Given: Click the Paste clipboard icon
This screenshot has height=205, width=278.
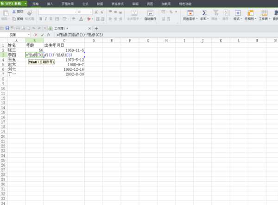Looking at the screenshot, I should tap(5, 13).
